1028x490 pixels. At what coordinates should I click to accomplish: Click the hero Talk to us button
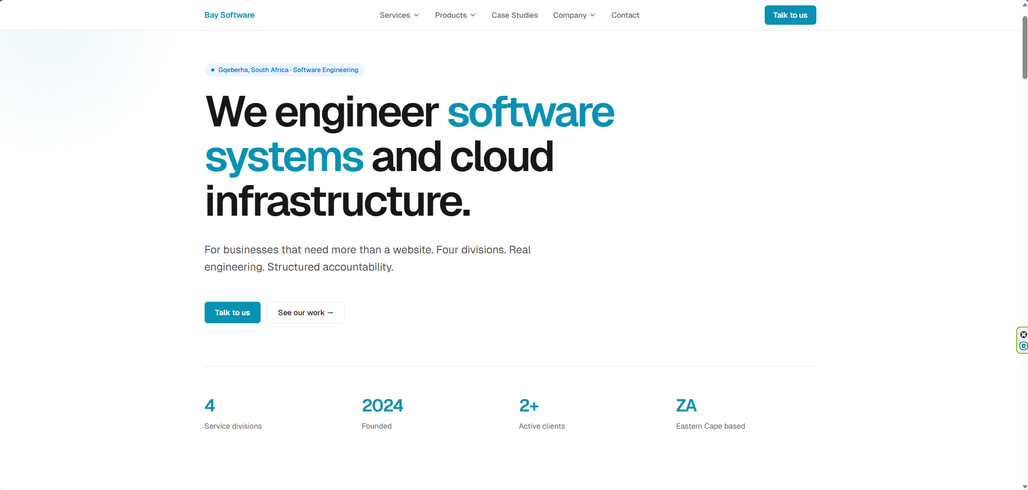[233, 313]
